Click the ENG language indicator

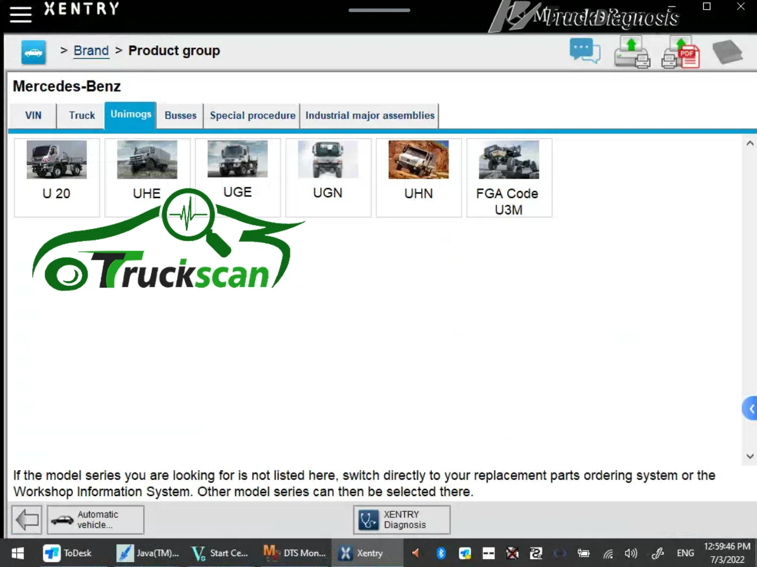(x=685, y=553)
